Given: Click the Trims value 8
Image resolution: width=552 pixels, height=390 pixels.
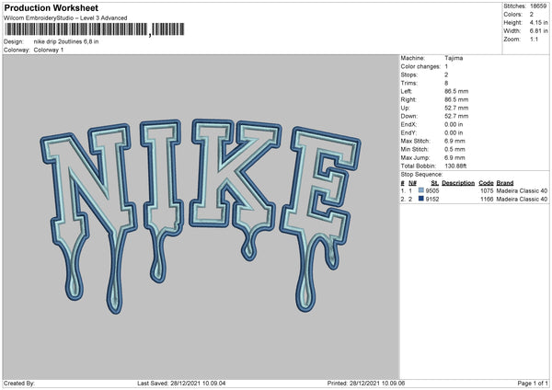Looking at the screenshot, I should [446, 83].
